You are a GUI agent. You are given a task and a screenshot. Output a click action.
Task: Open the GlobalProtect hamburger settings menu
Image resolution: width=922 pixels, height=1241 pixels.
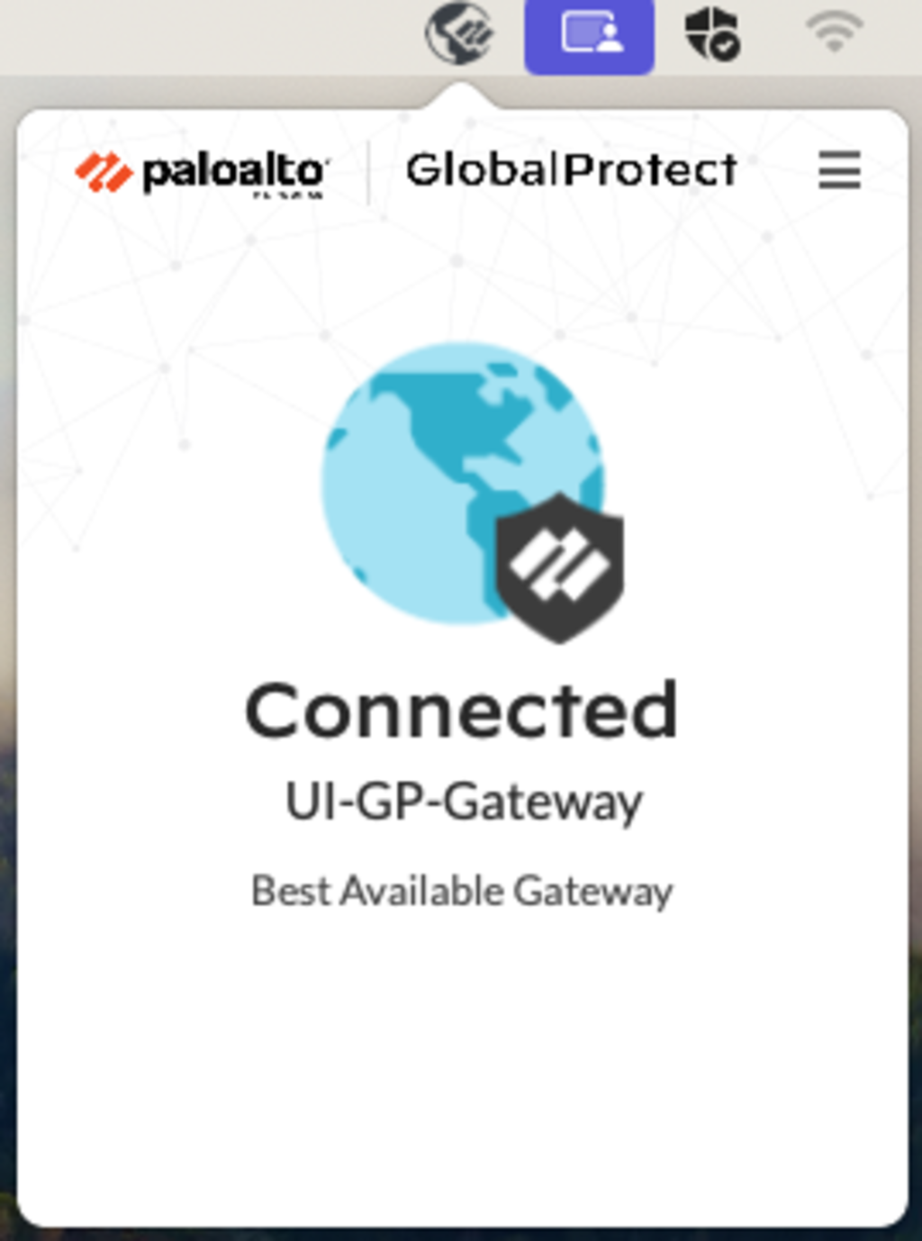pos(839,170)
